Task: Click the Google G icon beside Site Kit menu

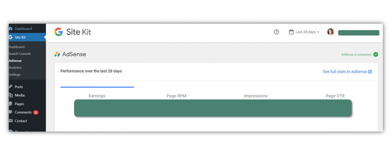Action: pyautogui.click(x=11, y=37)
